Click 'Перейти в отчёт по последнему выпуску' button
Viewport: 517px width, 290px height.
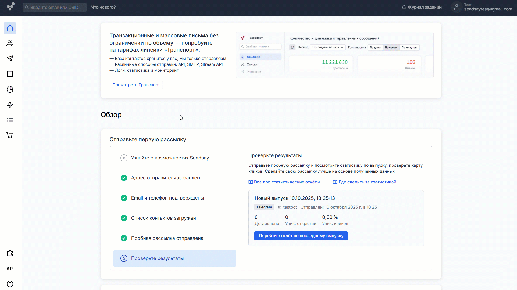(x=301, y=236)
